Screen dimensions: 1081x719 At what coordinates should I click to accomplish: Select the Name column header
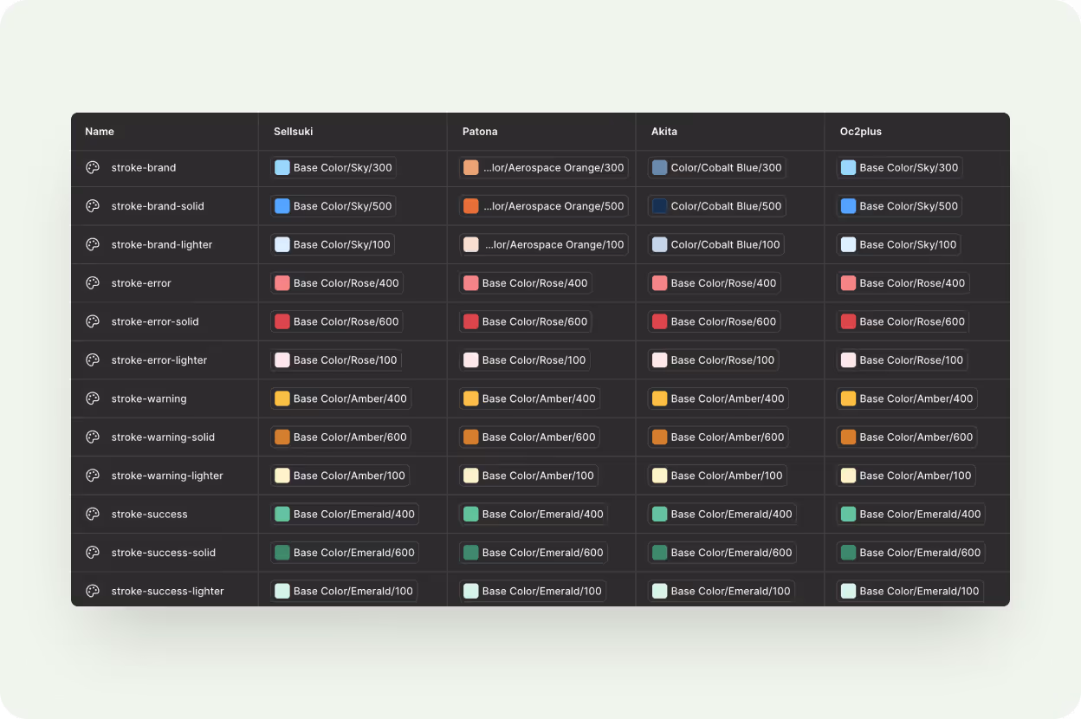click(x=100, y=132)
